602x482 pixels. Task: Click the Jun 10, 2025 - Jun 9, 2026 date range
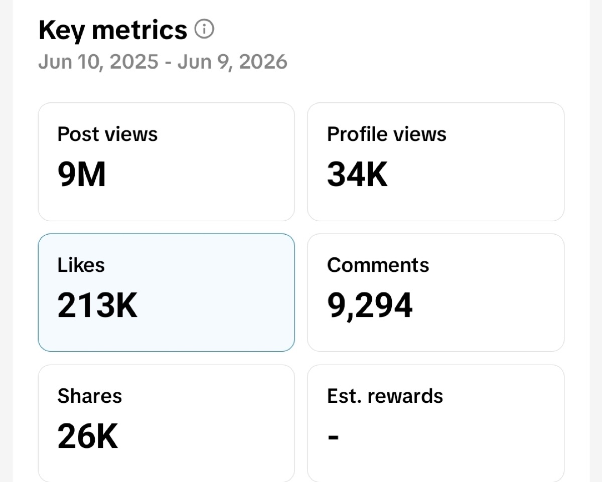[163, 62]
